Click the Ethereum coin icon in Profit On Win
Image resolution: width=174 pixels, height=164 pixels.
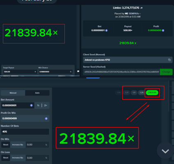46,118
